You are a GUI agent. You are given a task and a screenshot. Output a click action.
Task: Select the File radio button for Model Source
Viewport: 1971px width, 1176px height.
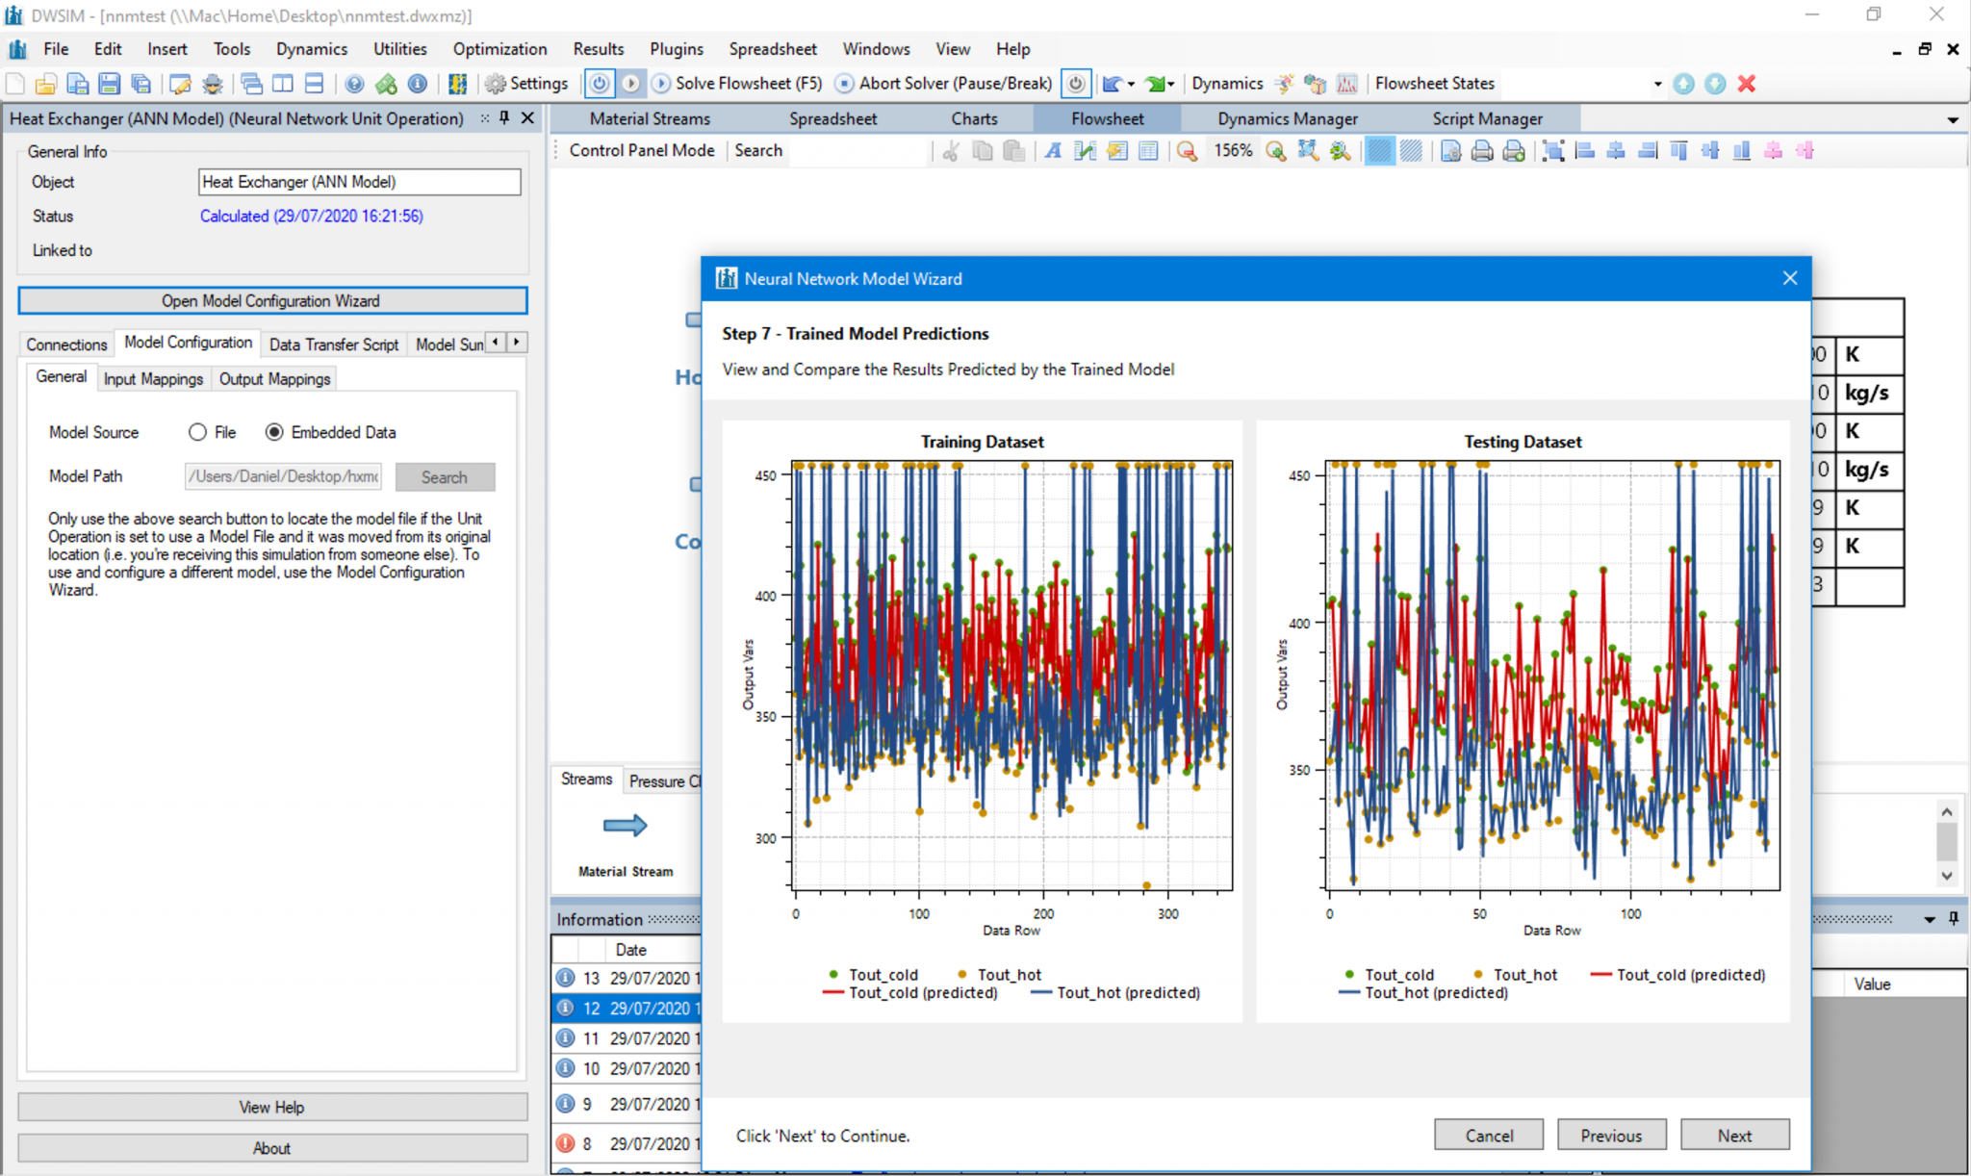[x=197, y=432]
